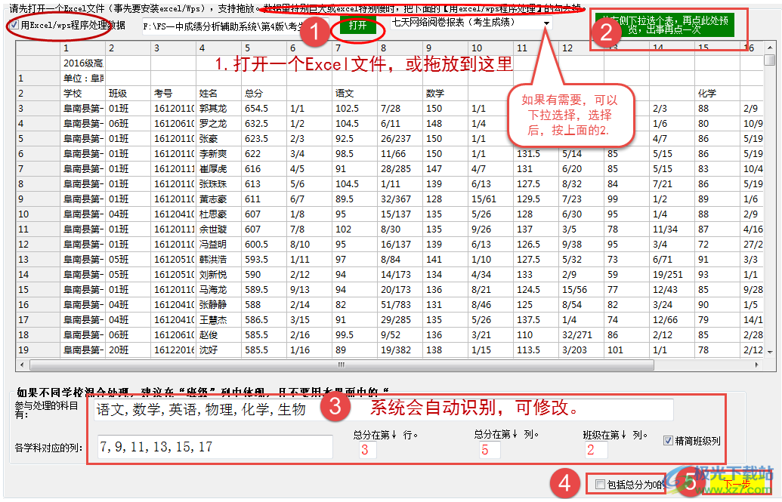Click the total score cell 623.5
782x502 pixels.
click(x=264, y=139)
